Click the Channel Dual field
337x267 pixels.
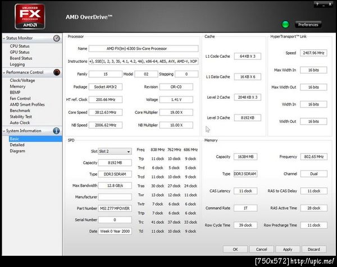point(314,174)
